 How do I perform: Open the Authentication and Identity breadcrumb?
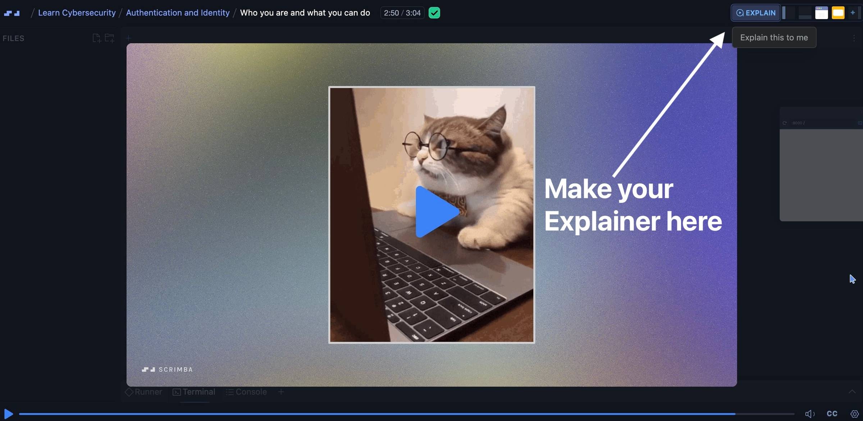pos(178,13)
